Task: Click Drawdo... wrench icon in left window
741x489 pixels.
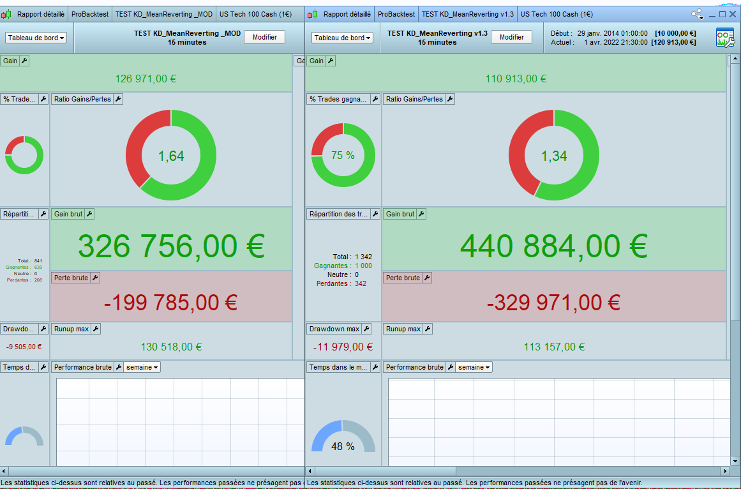Action: (43, 328)
